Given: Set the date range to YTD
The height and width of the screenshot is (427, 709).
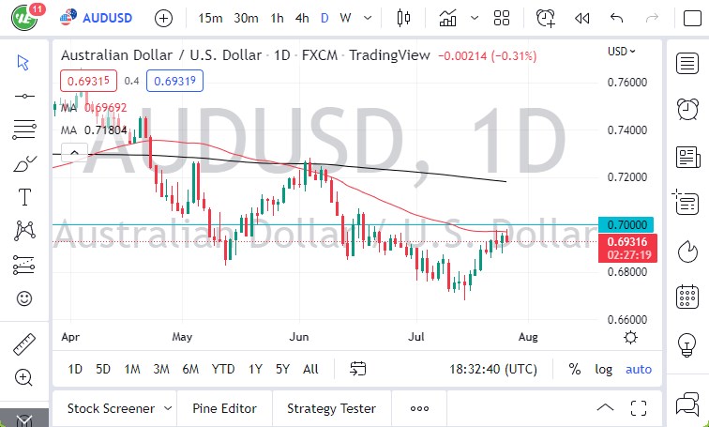Looking at the screenshot, I should coord(223,369).
